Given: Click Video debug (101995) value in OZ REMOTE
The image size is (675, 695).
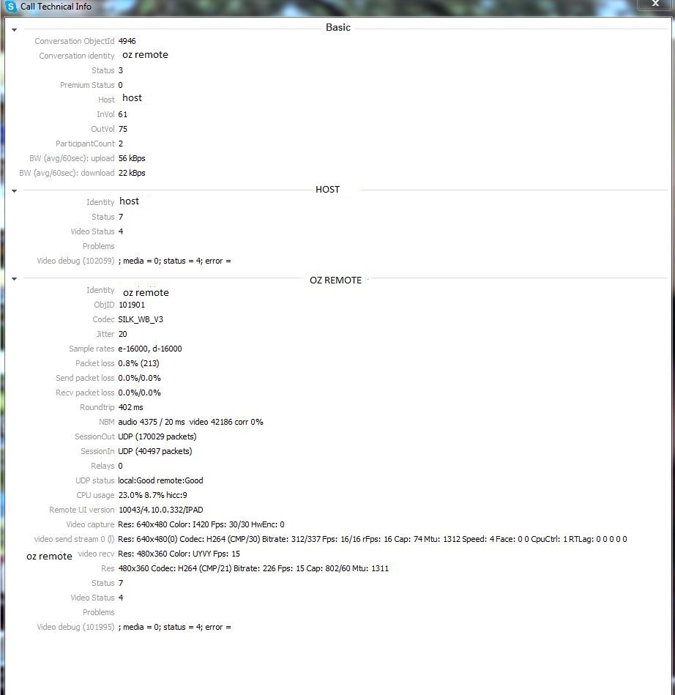Looking at the screenshot, I should (175, 627).
